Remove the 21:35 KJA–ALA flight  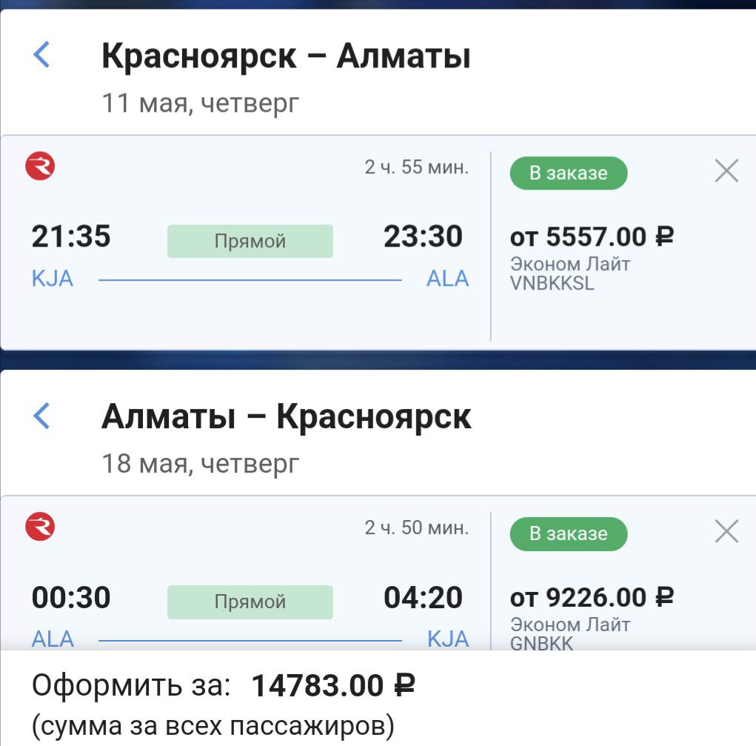[726, 171]
